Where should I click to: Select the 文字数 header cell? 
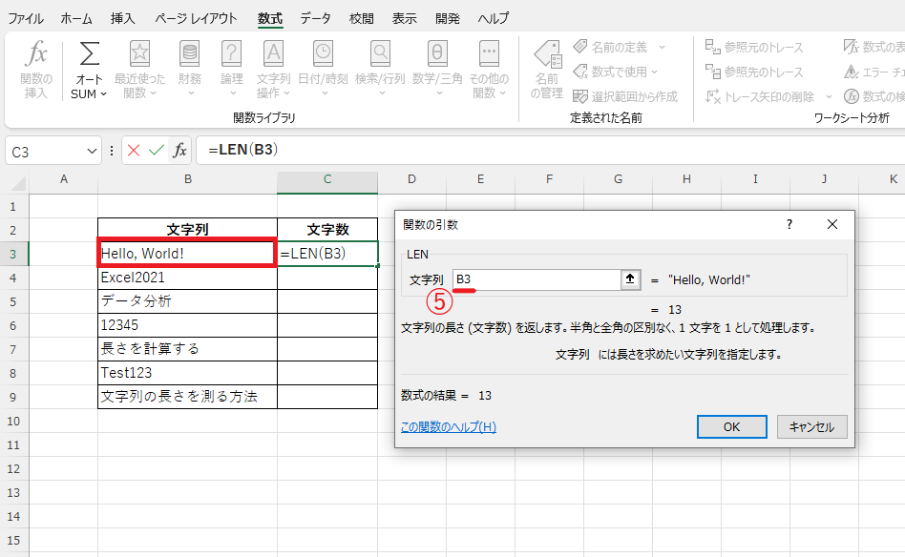[x=327, y=230]
